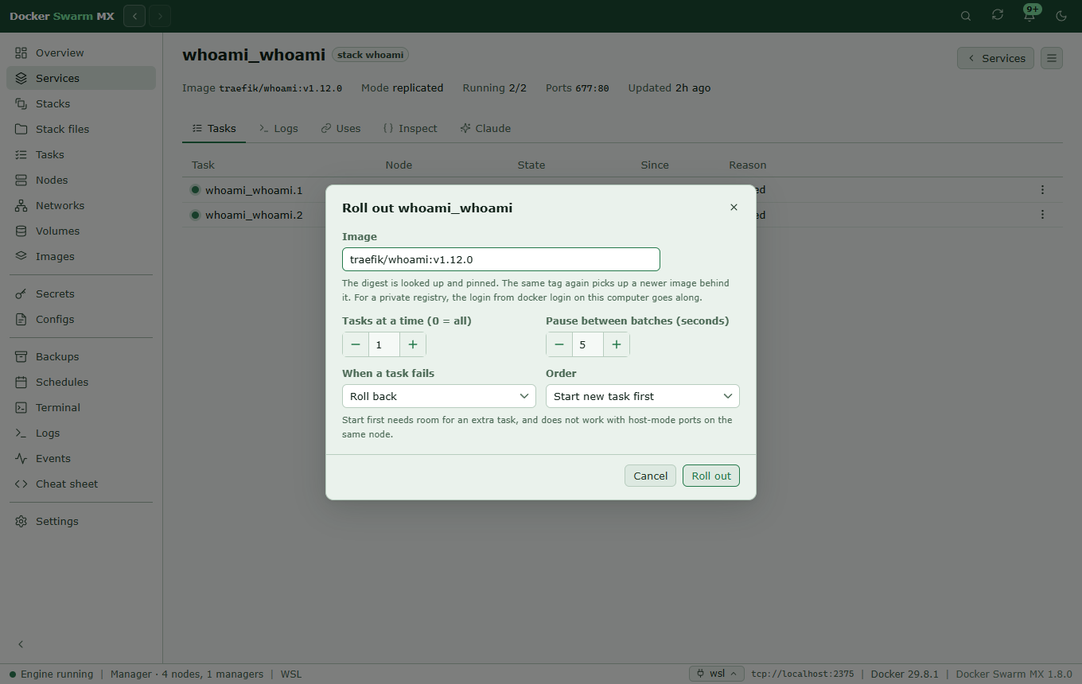Go forward with the right arrow navigation button
The height and width of the screenshot is (684, 1082).
point(160,16)
